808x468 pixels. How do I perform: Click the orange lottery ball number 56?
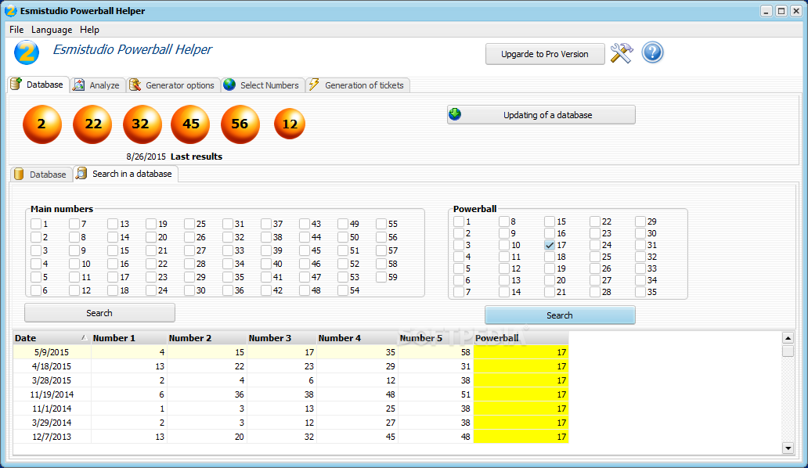click(240, 124)
